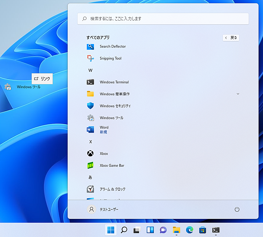Click the Start button on taskbar
This screenshot has height=237, width=263.
pos(111,230)
